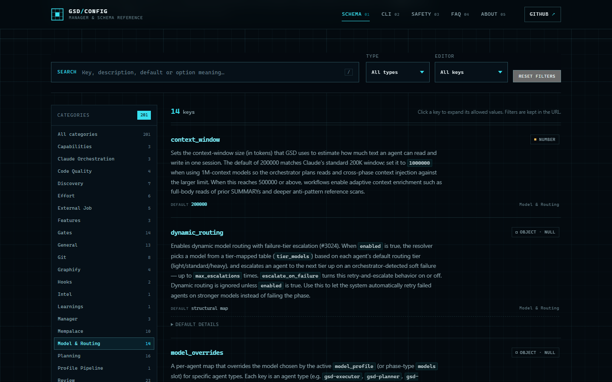The image size is (612, 382).
Task: Expand the context_window key
Action: click(195, 140)
